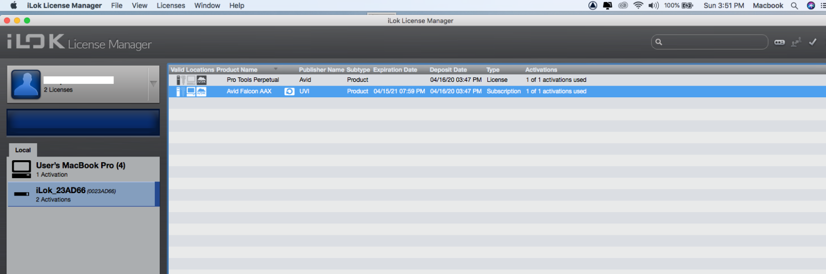Open the Wi-Fi status menu
826x274 pixels.
coord(639,6)
